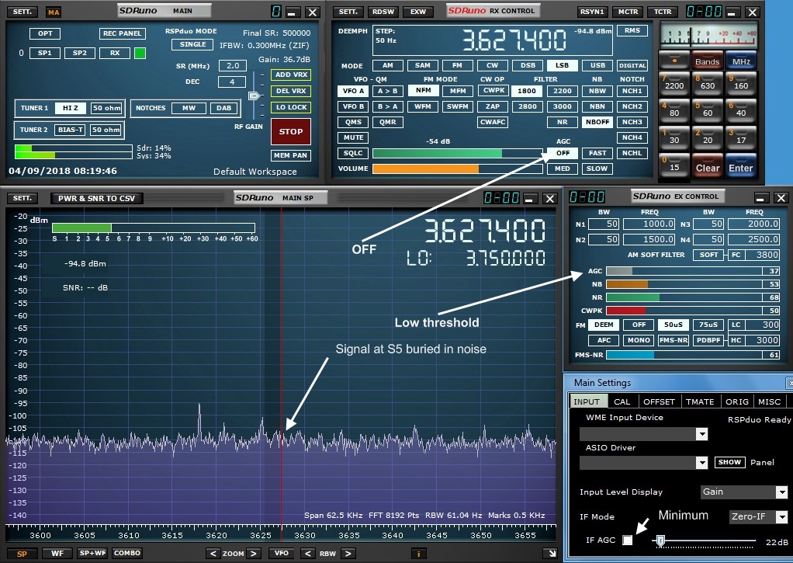Click SETT. button in Main SP window
Screen dimensions: 793x563
(x=23, y=198)
